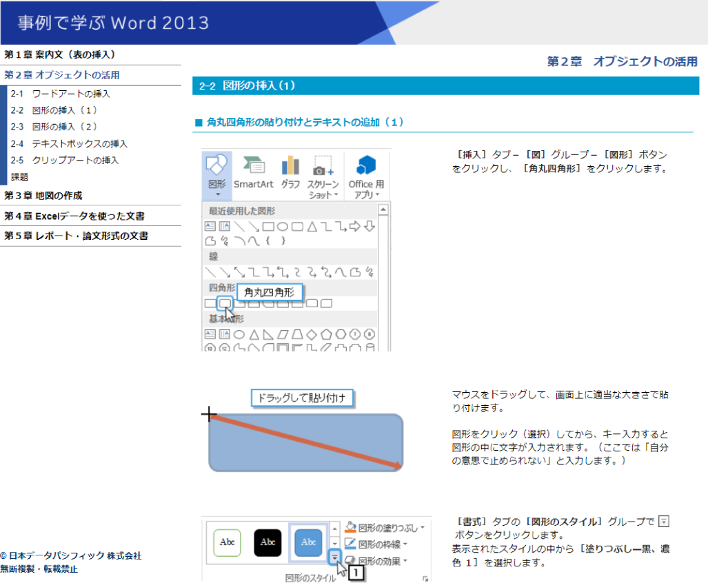Click the shapes list scroll-up arrow

[383, 209]
